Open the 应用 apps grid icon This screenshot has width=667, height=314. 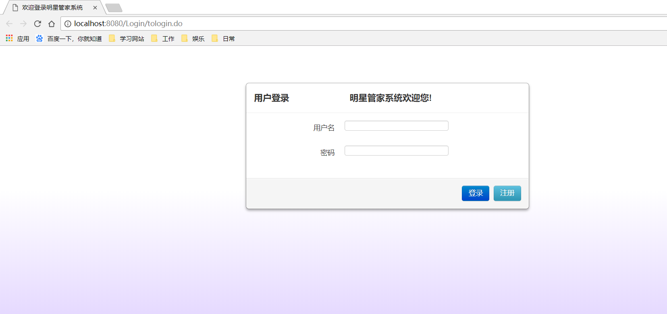point(9,38)
